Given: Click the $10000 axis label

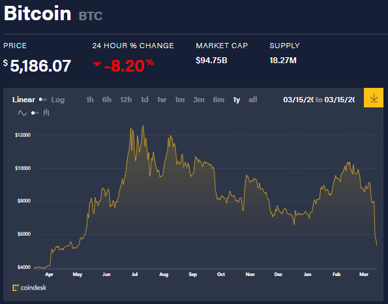Looking at the screenshot, I should pyautogui.click(x=23, y=168).
